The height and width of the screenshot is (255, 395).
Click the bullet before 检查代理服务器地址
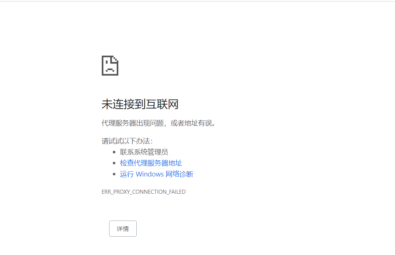point(114,163)
